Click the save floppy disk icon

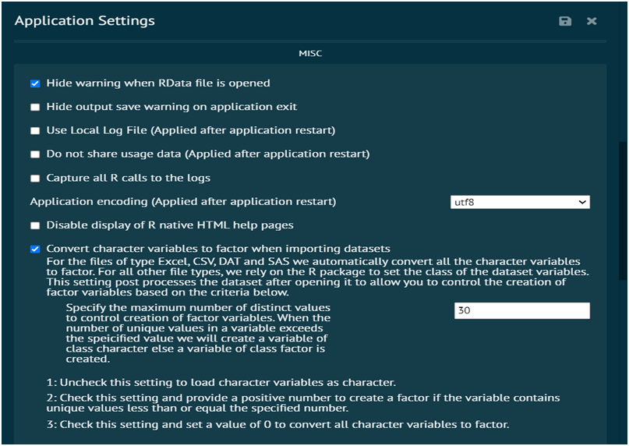point(565,21)
